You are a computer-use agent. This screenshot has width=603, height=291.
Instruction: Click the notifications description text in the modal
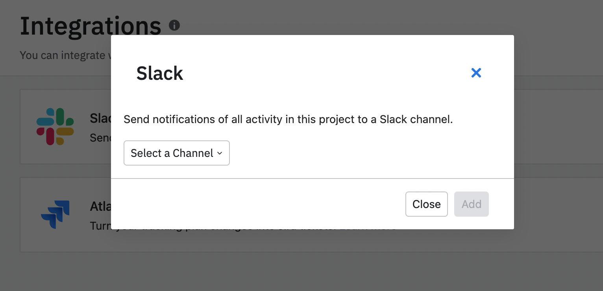coord(288,119)
